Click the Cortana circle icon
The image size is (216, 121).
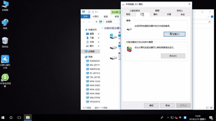11,117
